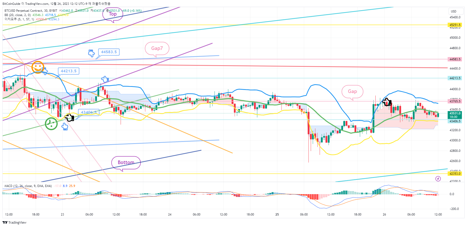This screenshot has height=227, width=467.
Task: Click the USD currency label on price axis
Action: 454,11
